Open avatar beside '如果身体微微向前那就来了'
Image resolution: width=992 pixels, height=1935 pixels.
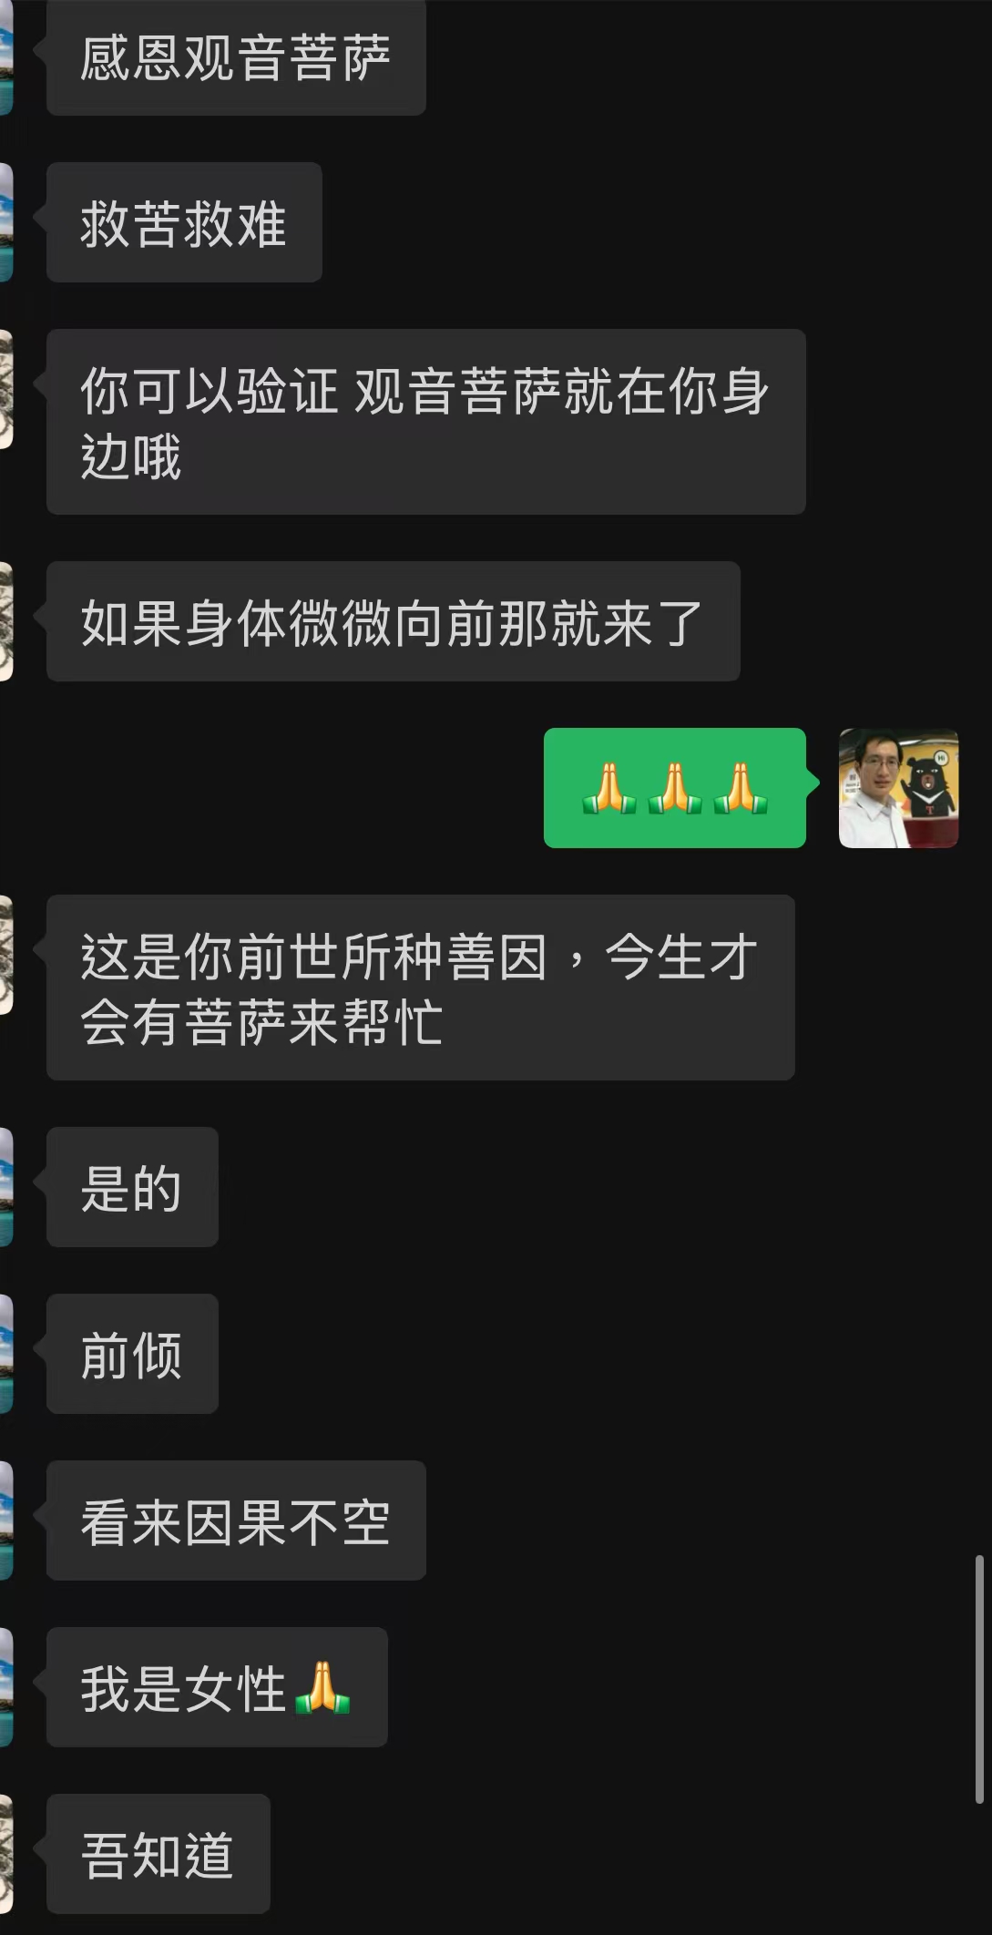tap(6, 621)
